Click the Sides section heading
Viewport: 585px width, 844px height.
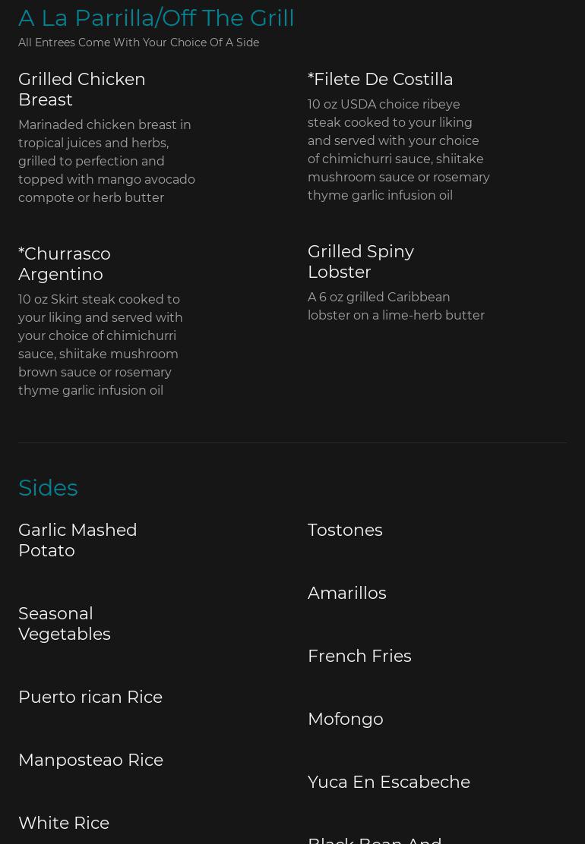pyautogui.click(x=48, y=488)
